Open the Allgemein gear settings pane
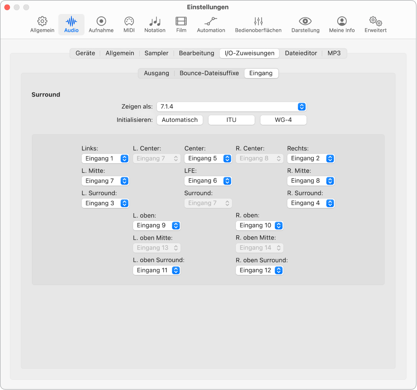The width and height of the screenshot is (417, 390). coord(42,25)
